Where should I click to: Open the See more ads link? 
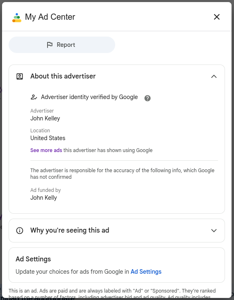tap(46, 150)
